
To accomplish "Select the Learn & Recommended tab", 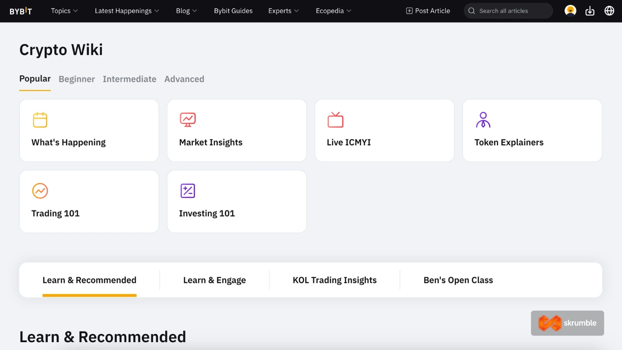I will (x=89, y=280).
